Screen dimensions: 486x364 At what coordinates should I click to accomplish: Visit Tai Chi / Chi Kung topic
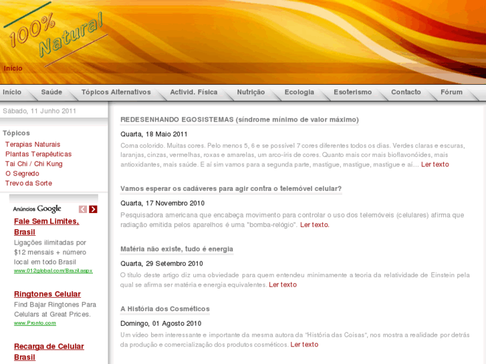(x=33, y=164)
